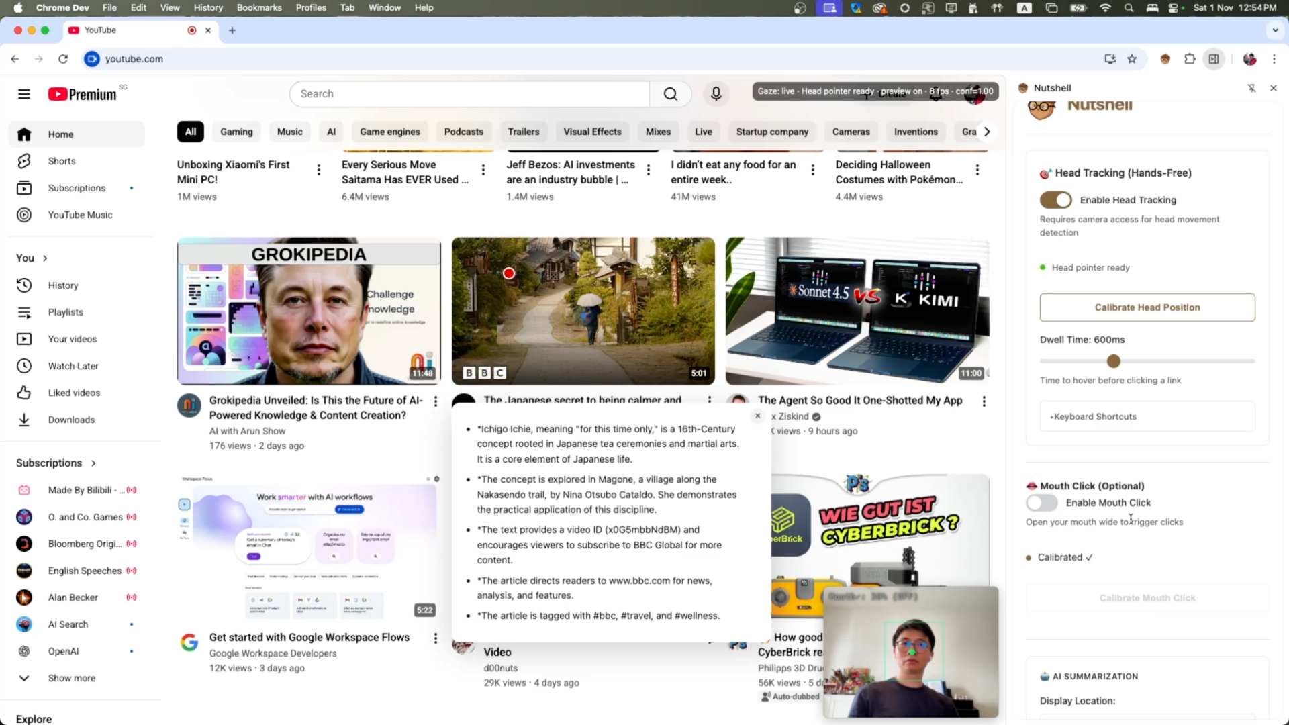The width and height of the screenshot is (1289, 725).
Task: Pin the Nutshell side panel
Action: coord(1251,88)
